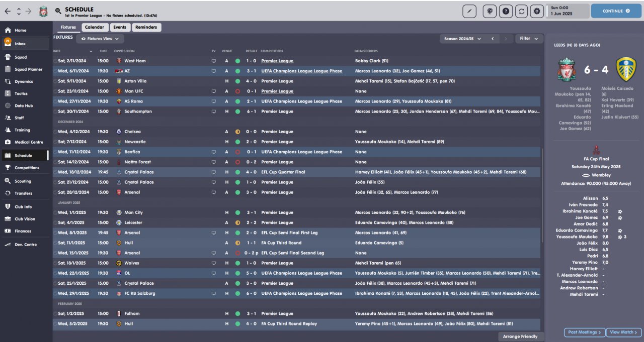Viewport: 644px width, 342px height.
Task: Open the history up/down chevrons
Action: 19,11
